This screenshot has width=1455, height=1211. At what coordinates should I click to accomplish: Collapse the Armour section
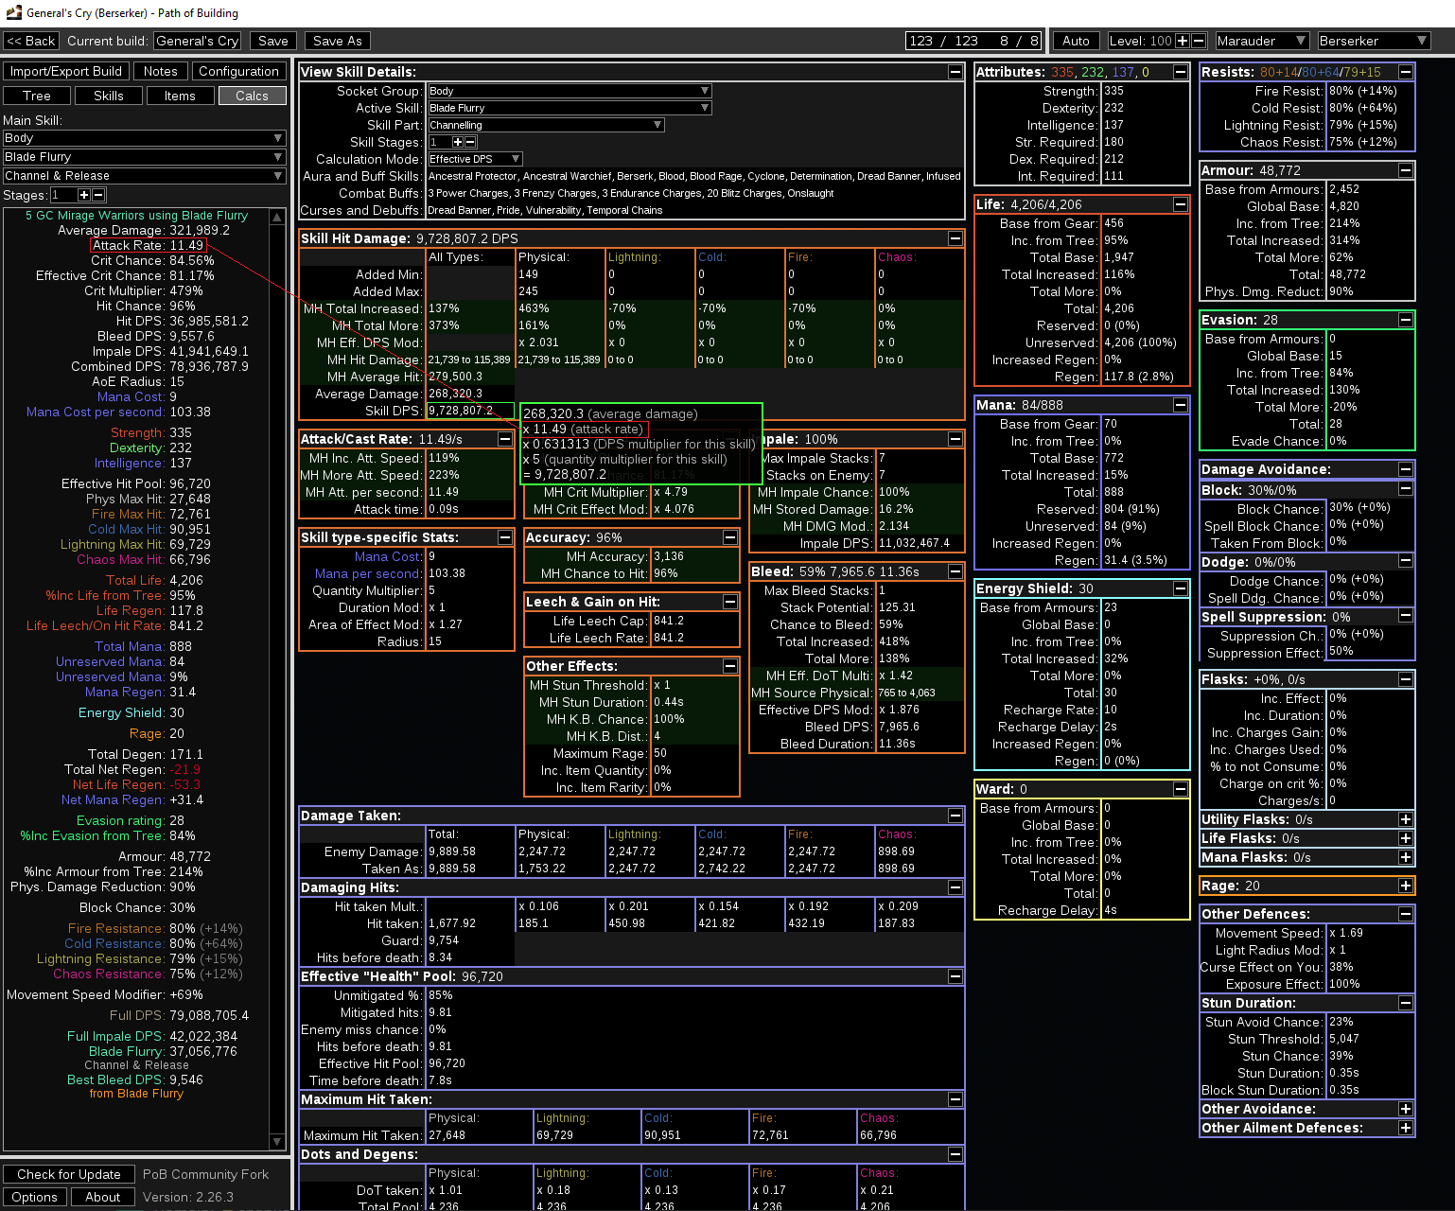click(x=1406, y=170)
